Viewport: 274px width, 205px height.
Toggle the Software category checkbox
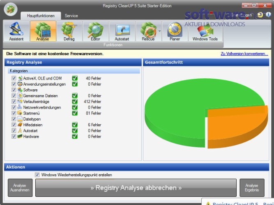(x=14, y=90)
